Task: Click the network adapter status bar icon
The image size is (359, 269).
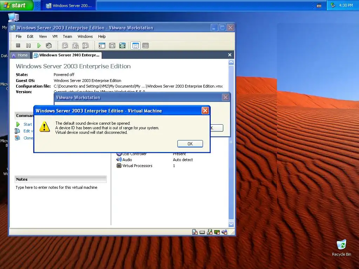Action: [x=217, y=232]
